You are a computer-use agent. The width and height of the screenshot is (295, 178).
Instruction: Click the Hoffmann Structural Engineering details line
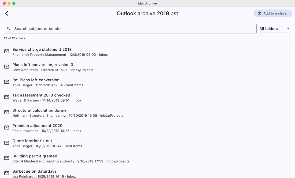click(68, 116)
